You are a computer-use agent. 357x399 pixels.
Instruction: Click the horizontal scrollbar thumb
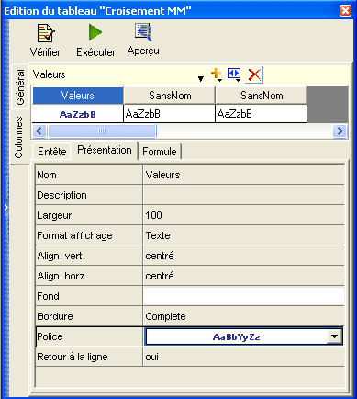102,131
